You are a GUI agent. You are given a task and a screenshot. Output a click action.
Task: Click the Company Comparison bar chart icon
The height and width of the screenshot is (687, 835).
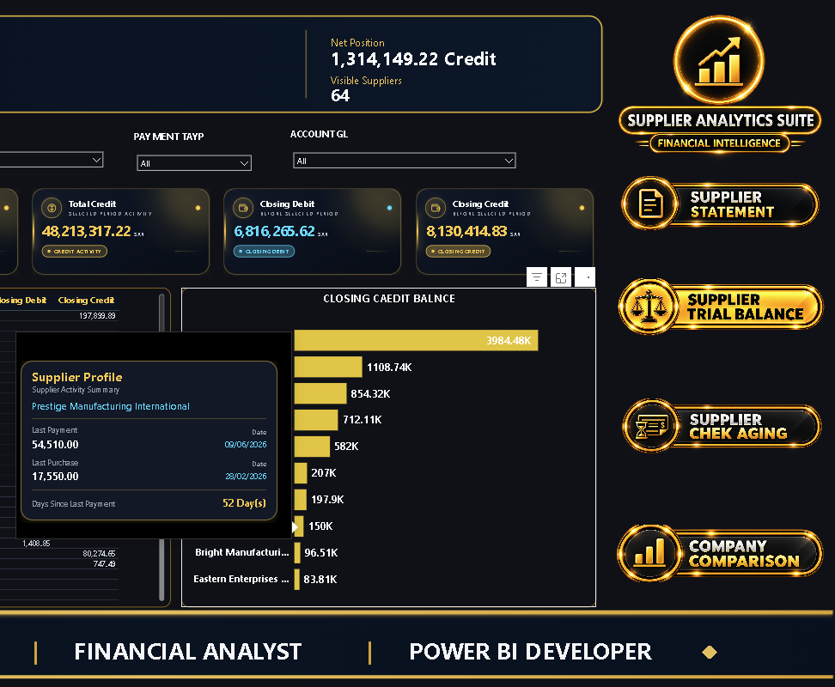coord(649,552)
